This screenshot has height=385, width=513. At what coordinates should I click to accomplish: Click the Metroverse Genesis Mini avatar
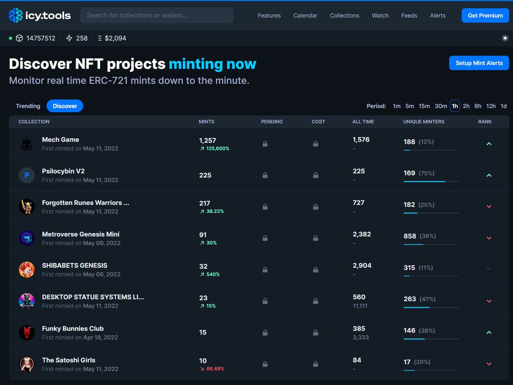[x=27, y=238]
